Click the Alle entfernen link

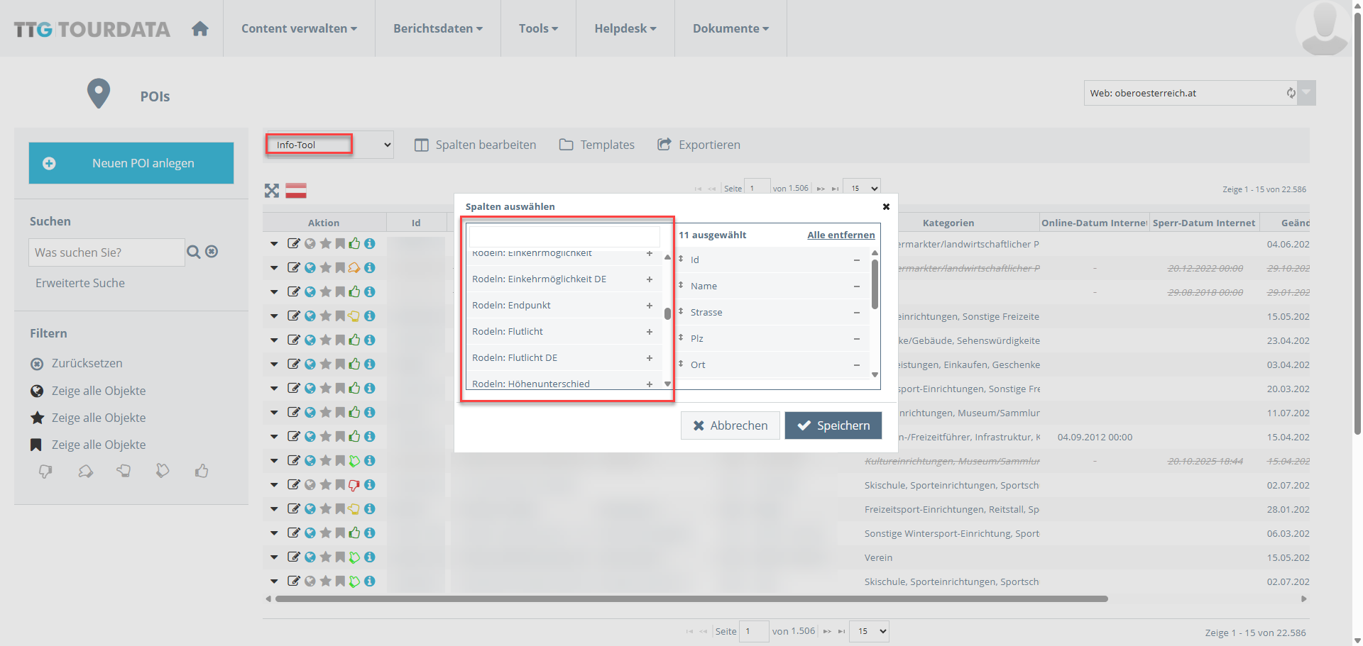tap(841, 235)
